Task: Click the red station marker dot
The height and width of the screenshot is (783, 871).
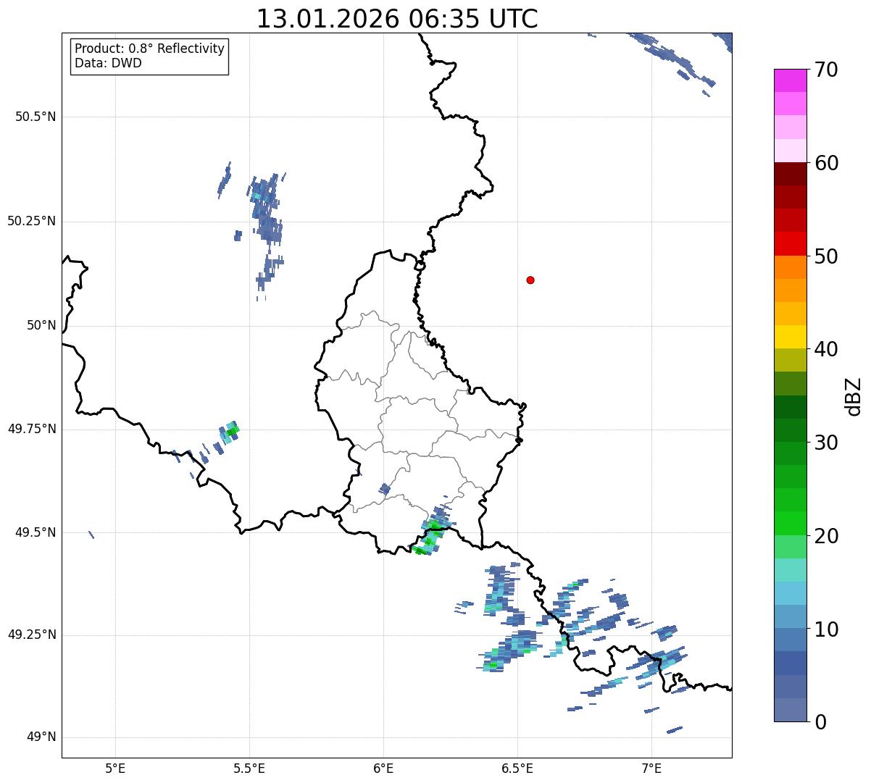Action: pyautogui.click(x=530, y=280)
